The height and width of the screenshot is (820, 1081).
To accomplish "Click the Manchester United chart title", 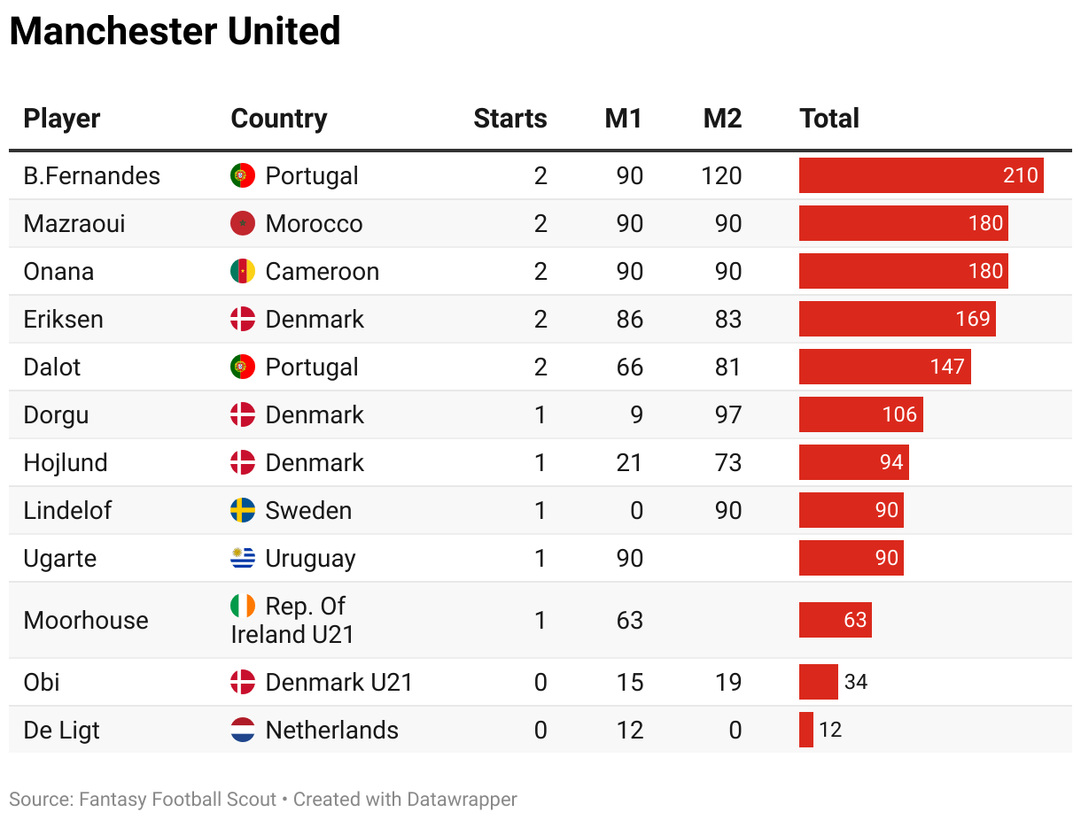I will coord(175,32).
